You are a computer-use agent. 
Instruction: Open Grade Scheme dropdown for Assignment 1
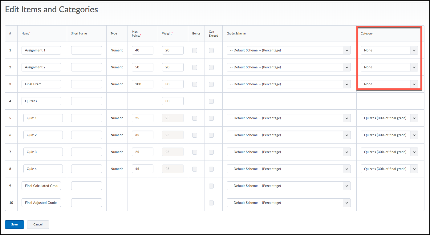(289, 50)
